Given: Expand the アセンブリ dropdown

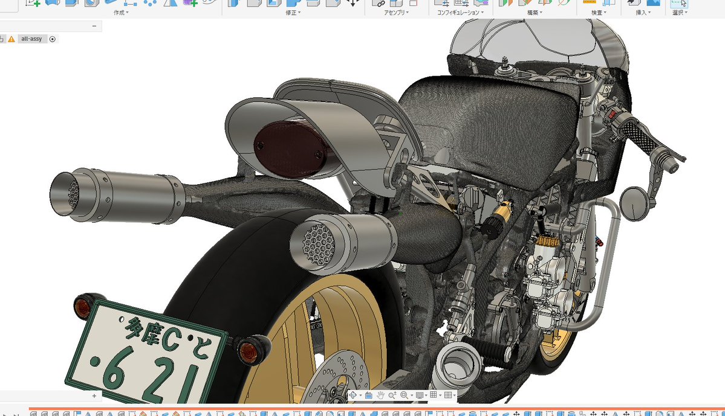Looking at the screenshot, I should pyautogui.click(x=396, y=13).
